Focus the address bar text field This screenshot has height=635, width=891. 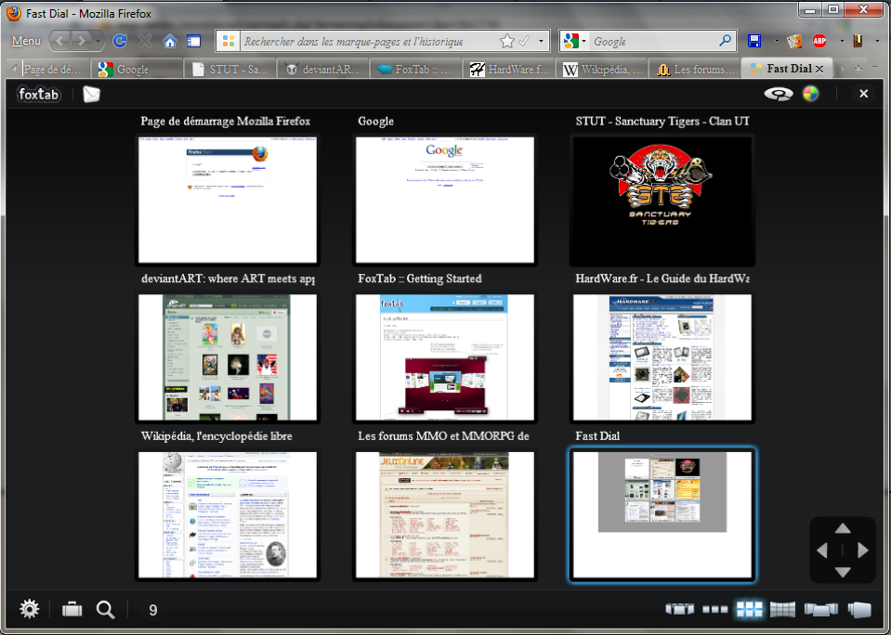370,41
